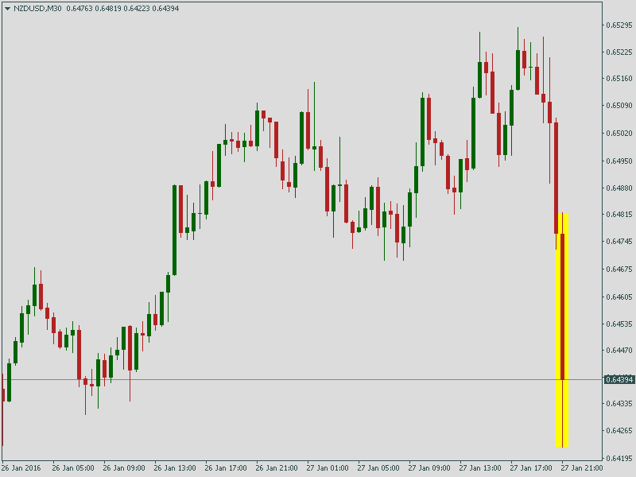Click time axis label 27 Jan 05:00
This screenshot has height=477, width=636.
pos(378,468)
